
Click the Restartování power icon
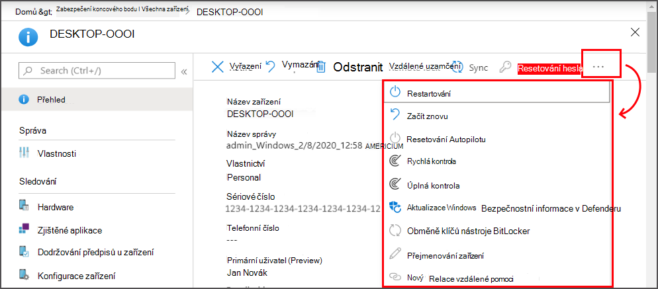coord(395,93)
